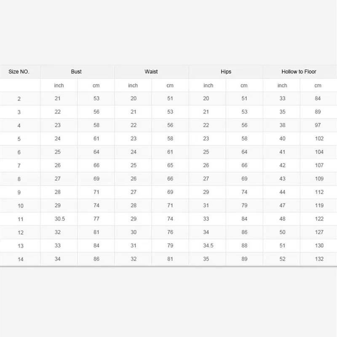Image resolution: width=337 pixels, height=337 pixels.
Task: Click the Hollow to Floor header
Action: tap(299, 72)
